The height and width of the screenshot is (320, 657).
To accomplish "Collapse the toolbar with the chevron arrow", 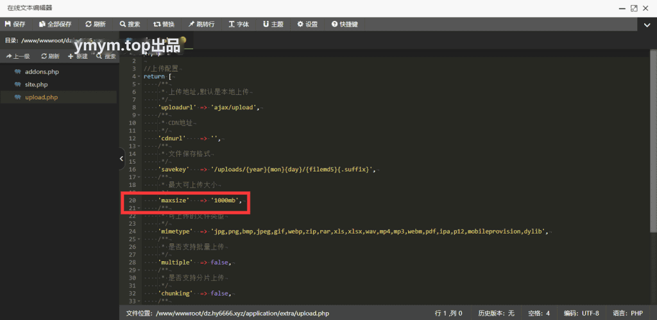I will (x=647, y=25).
